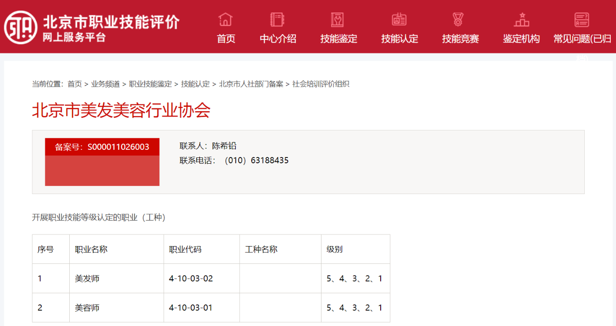
Task: Select the 技能认定 menu item
Action: pyautogui.click(x=400, y=39)
